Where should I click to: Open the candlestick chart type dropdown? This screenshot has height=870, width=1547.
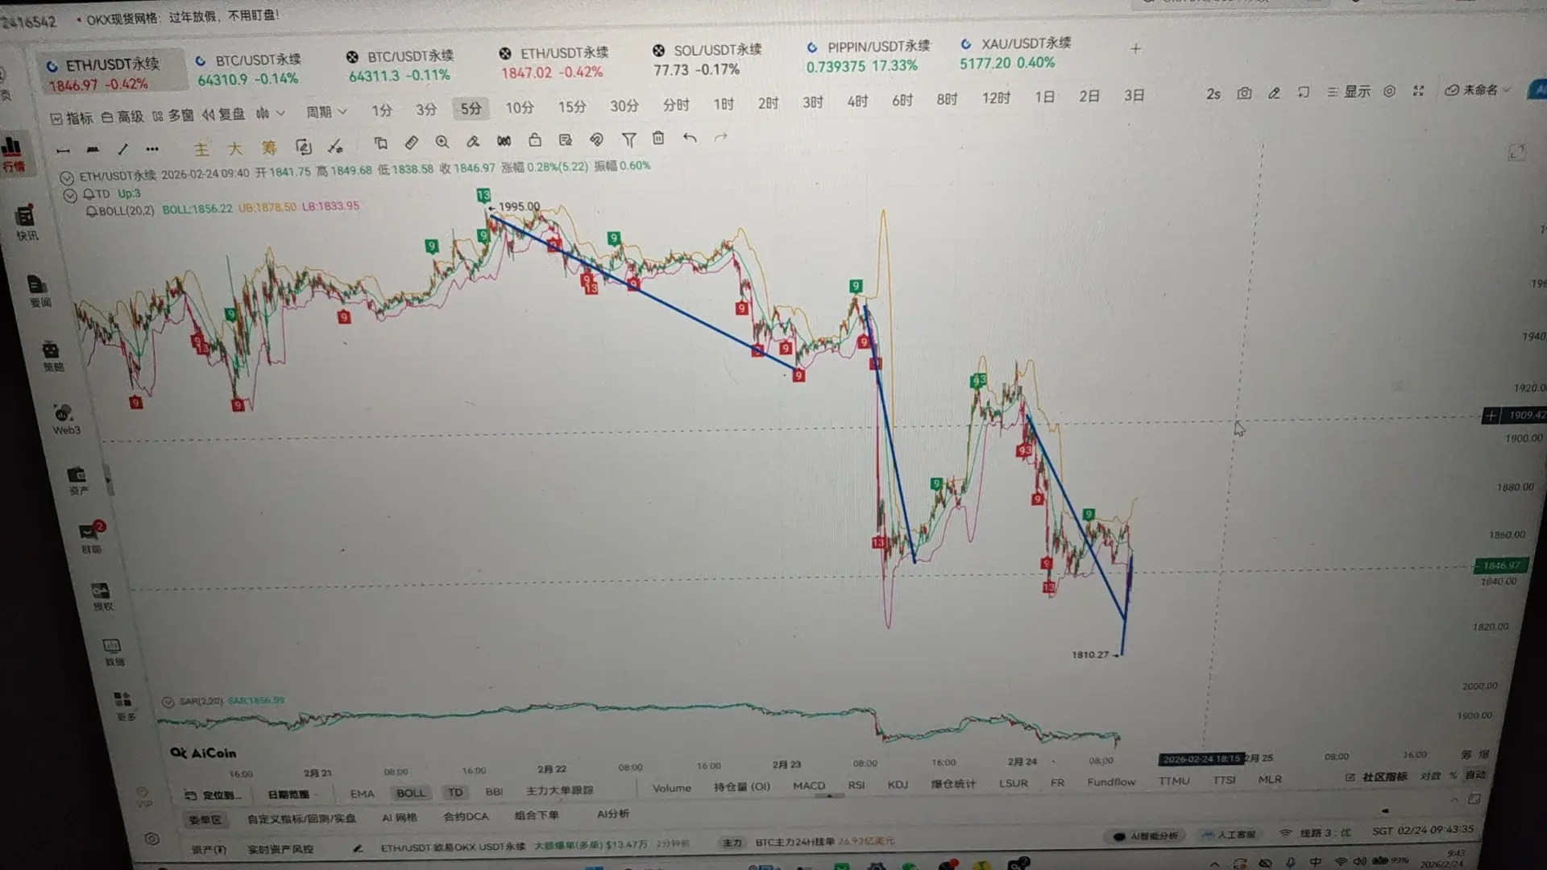(270, 114)
